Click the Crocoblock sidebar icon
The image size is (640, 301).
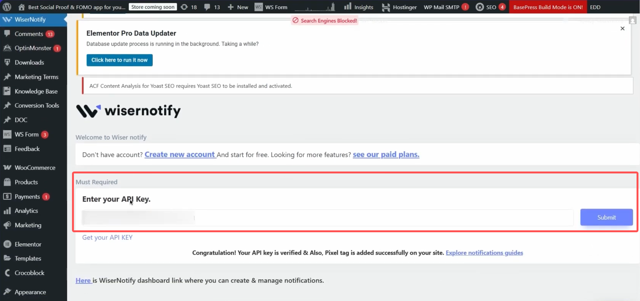[7, 273]
